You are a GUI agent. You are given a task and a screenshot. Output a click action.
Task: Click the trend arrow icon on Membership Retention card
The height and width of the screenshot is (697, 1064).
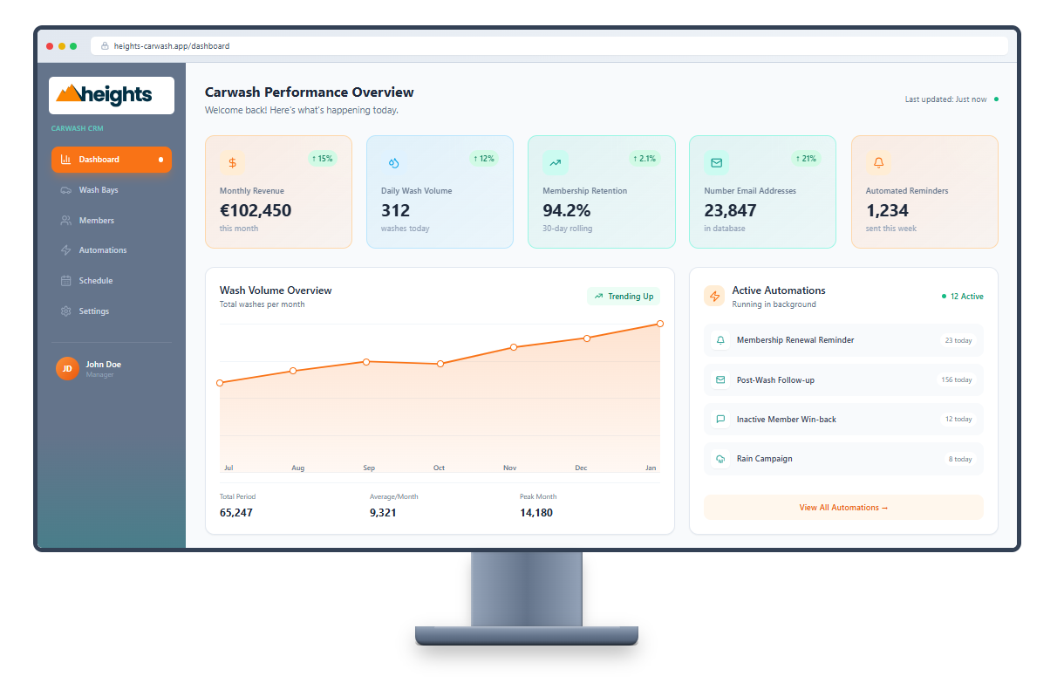(x=555, y=162)
